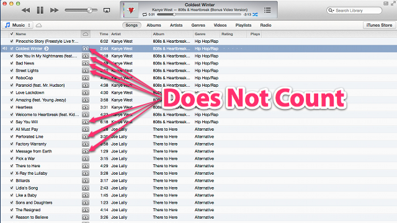The height and width of the screenshot is (223, 397).
Task: Switch to the Playlists tab
Action: 243,25
